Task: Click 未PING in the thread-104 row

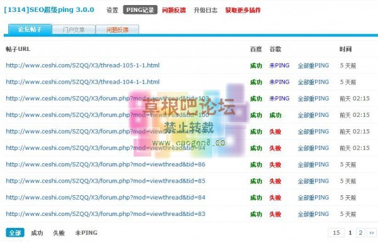Action: pyautogui.click(x=279, y=82)
